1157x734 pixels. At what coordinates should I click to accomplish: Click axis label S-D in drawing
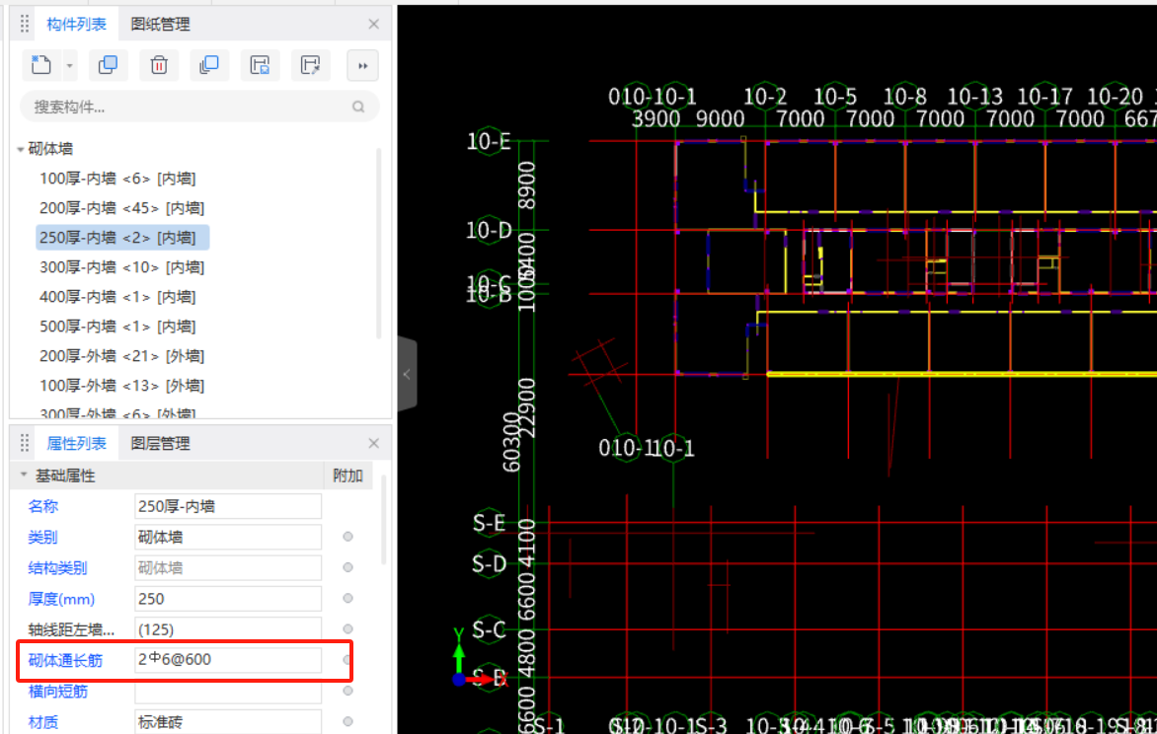point(490,564)
